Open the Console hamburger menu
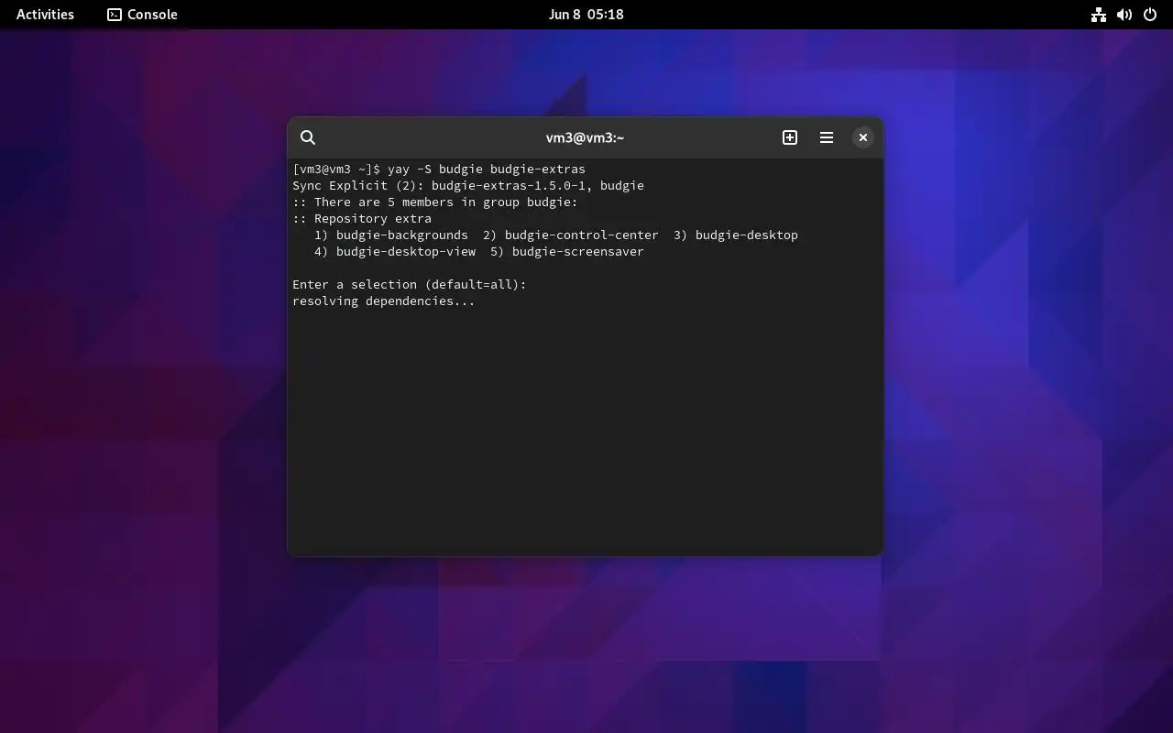 click(827, 137)
